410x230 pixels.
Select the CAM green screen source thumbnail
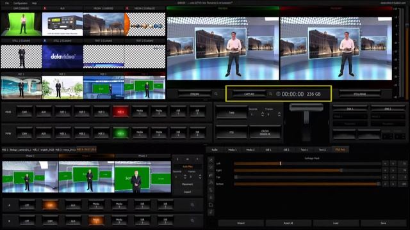click(x=21, y=24)
